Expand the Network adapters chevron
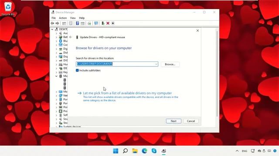The width and height of the screenshot is (279, 156). pyautogui.click(x=56, y=95)
